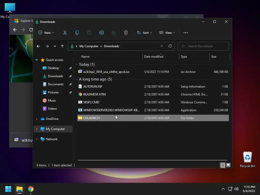Viewport: 260px width, 195px height.
Task: Switch to large thumbnails view icon in status bar
Action: (228, 165)
